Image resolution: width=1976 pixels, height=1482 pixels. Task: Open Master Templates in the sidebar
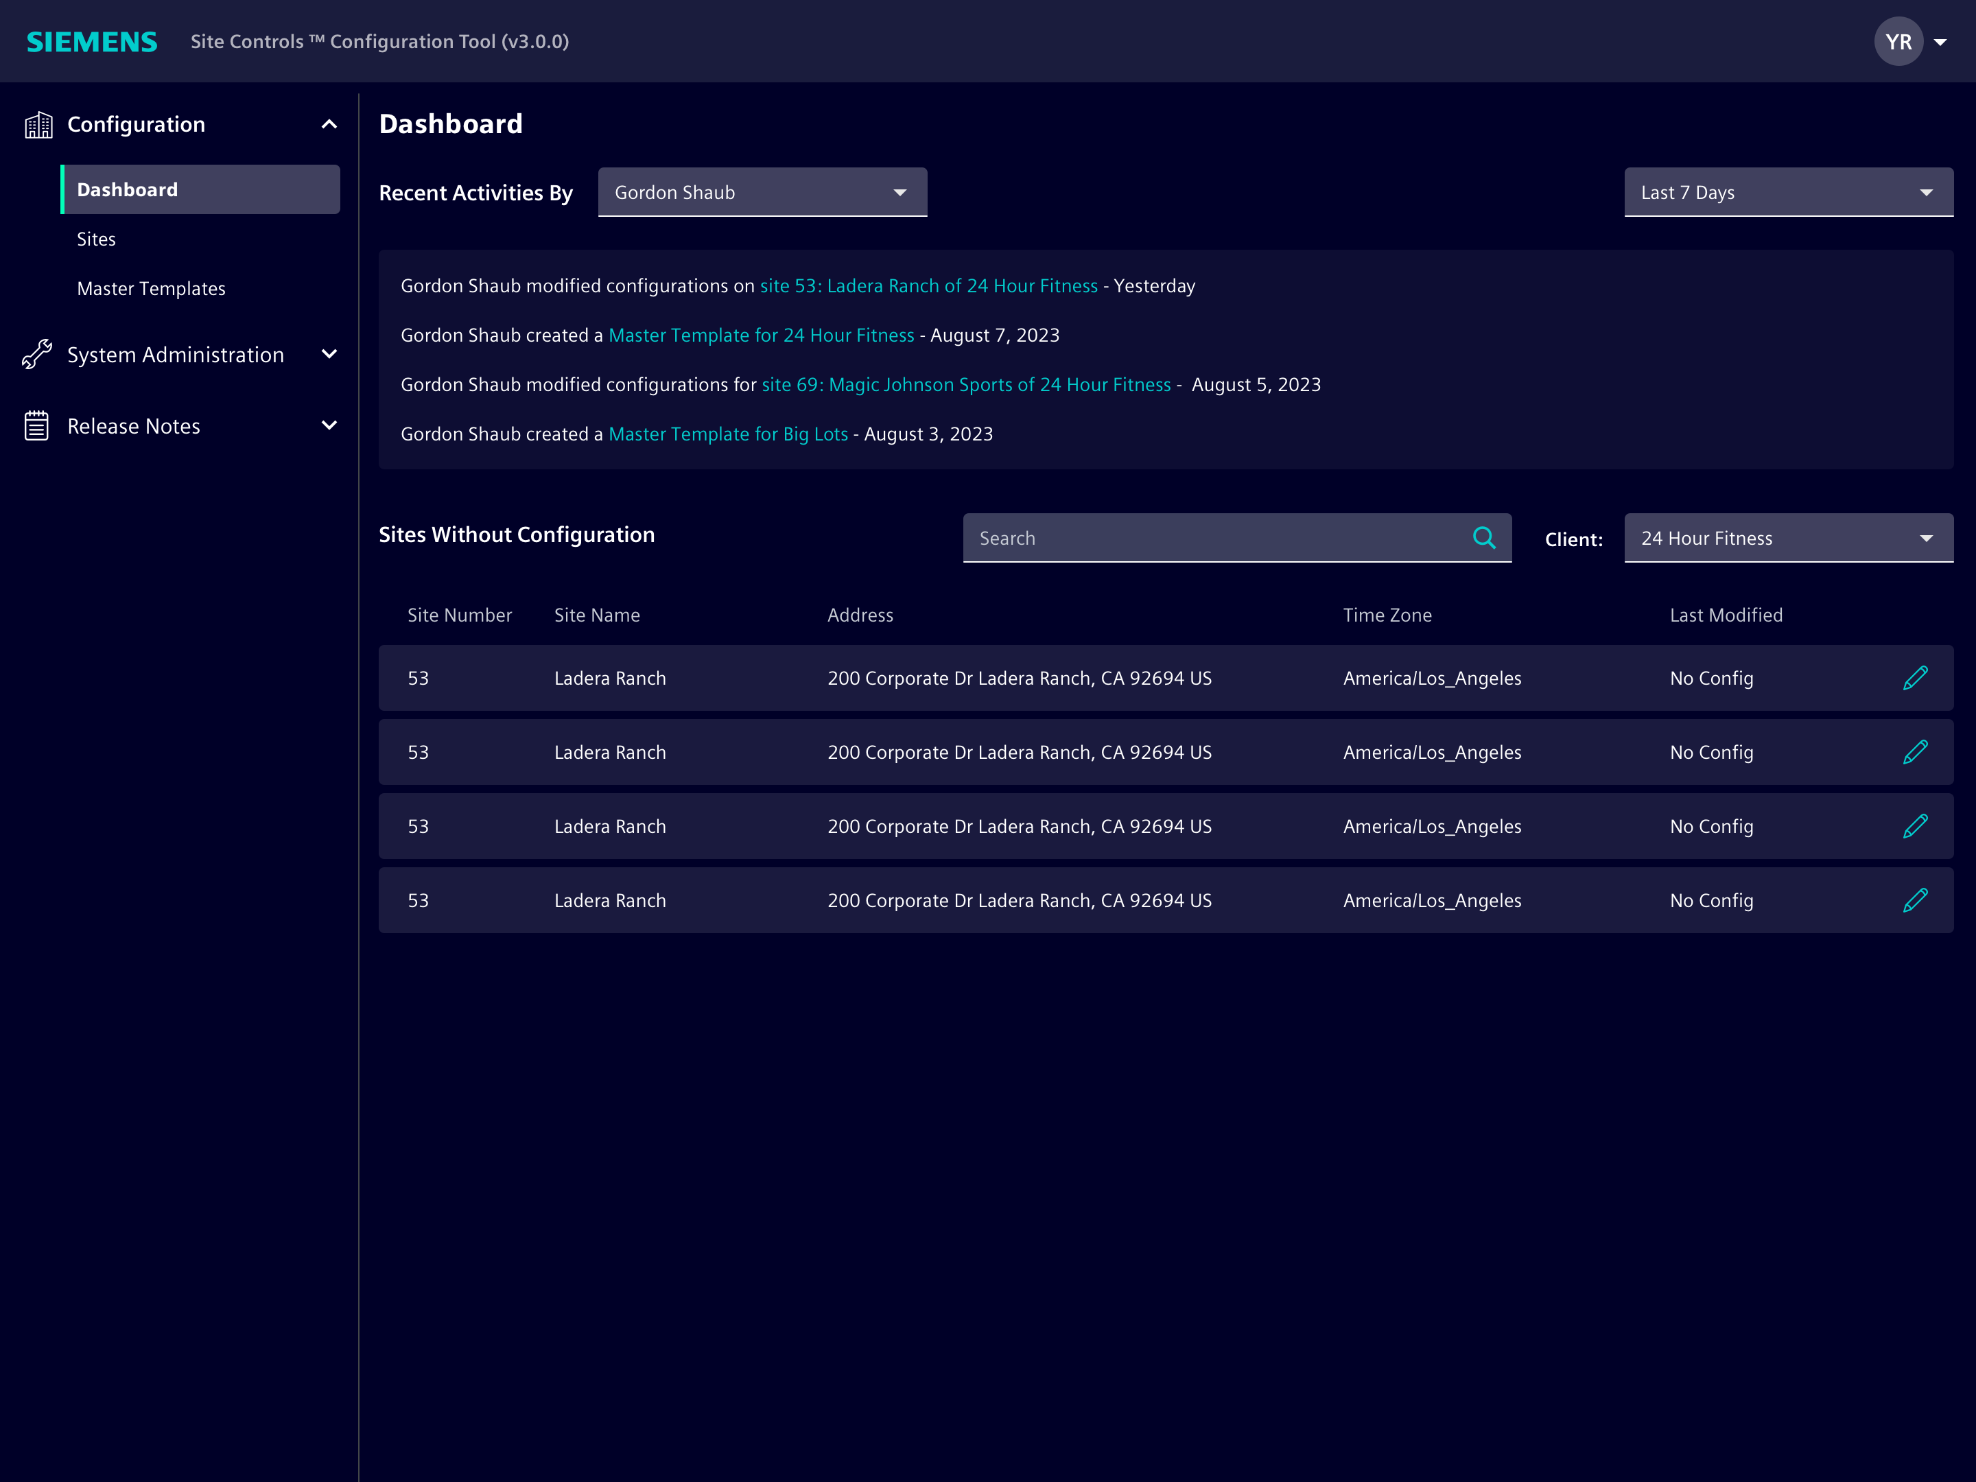coord(151,289)
